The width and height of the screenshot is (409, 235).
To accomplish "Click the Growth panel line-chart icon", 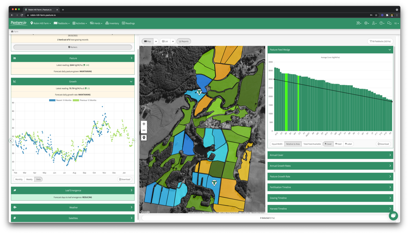I will (x=15, y=82).
